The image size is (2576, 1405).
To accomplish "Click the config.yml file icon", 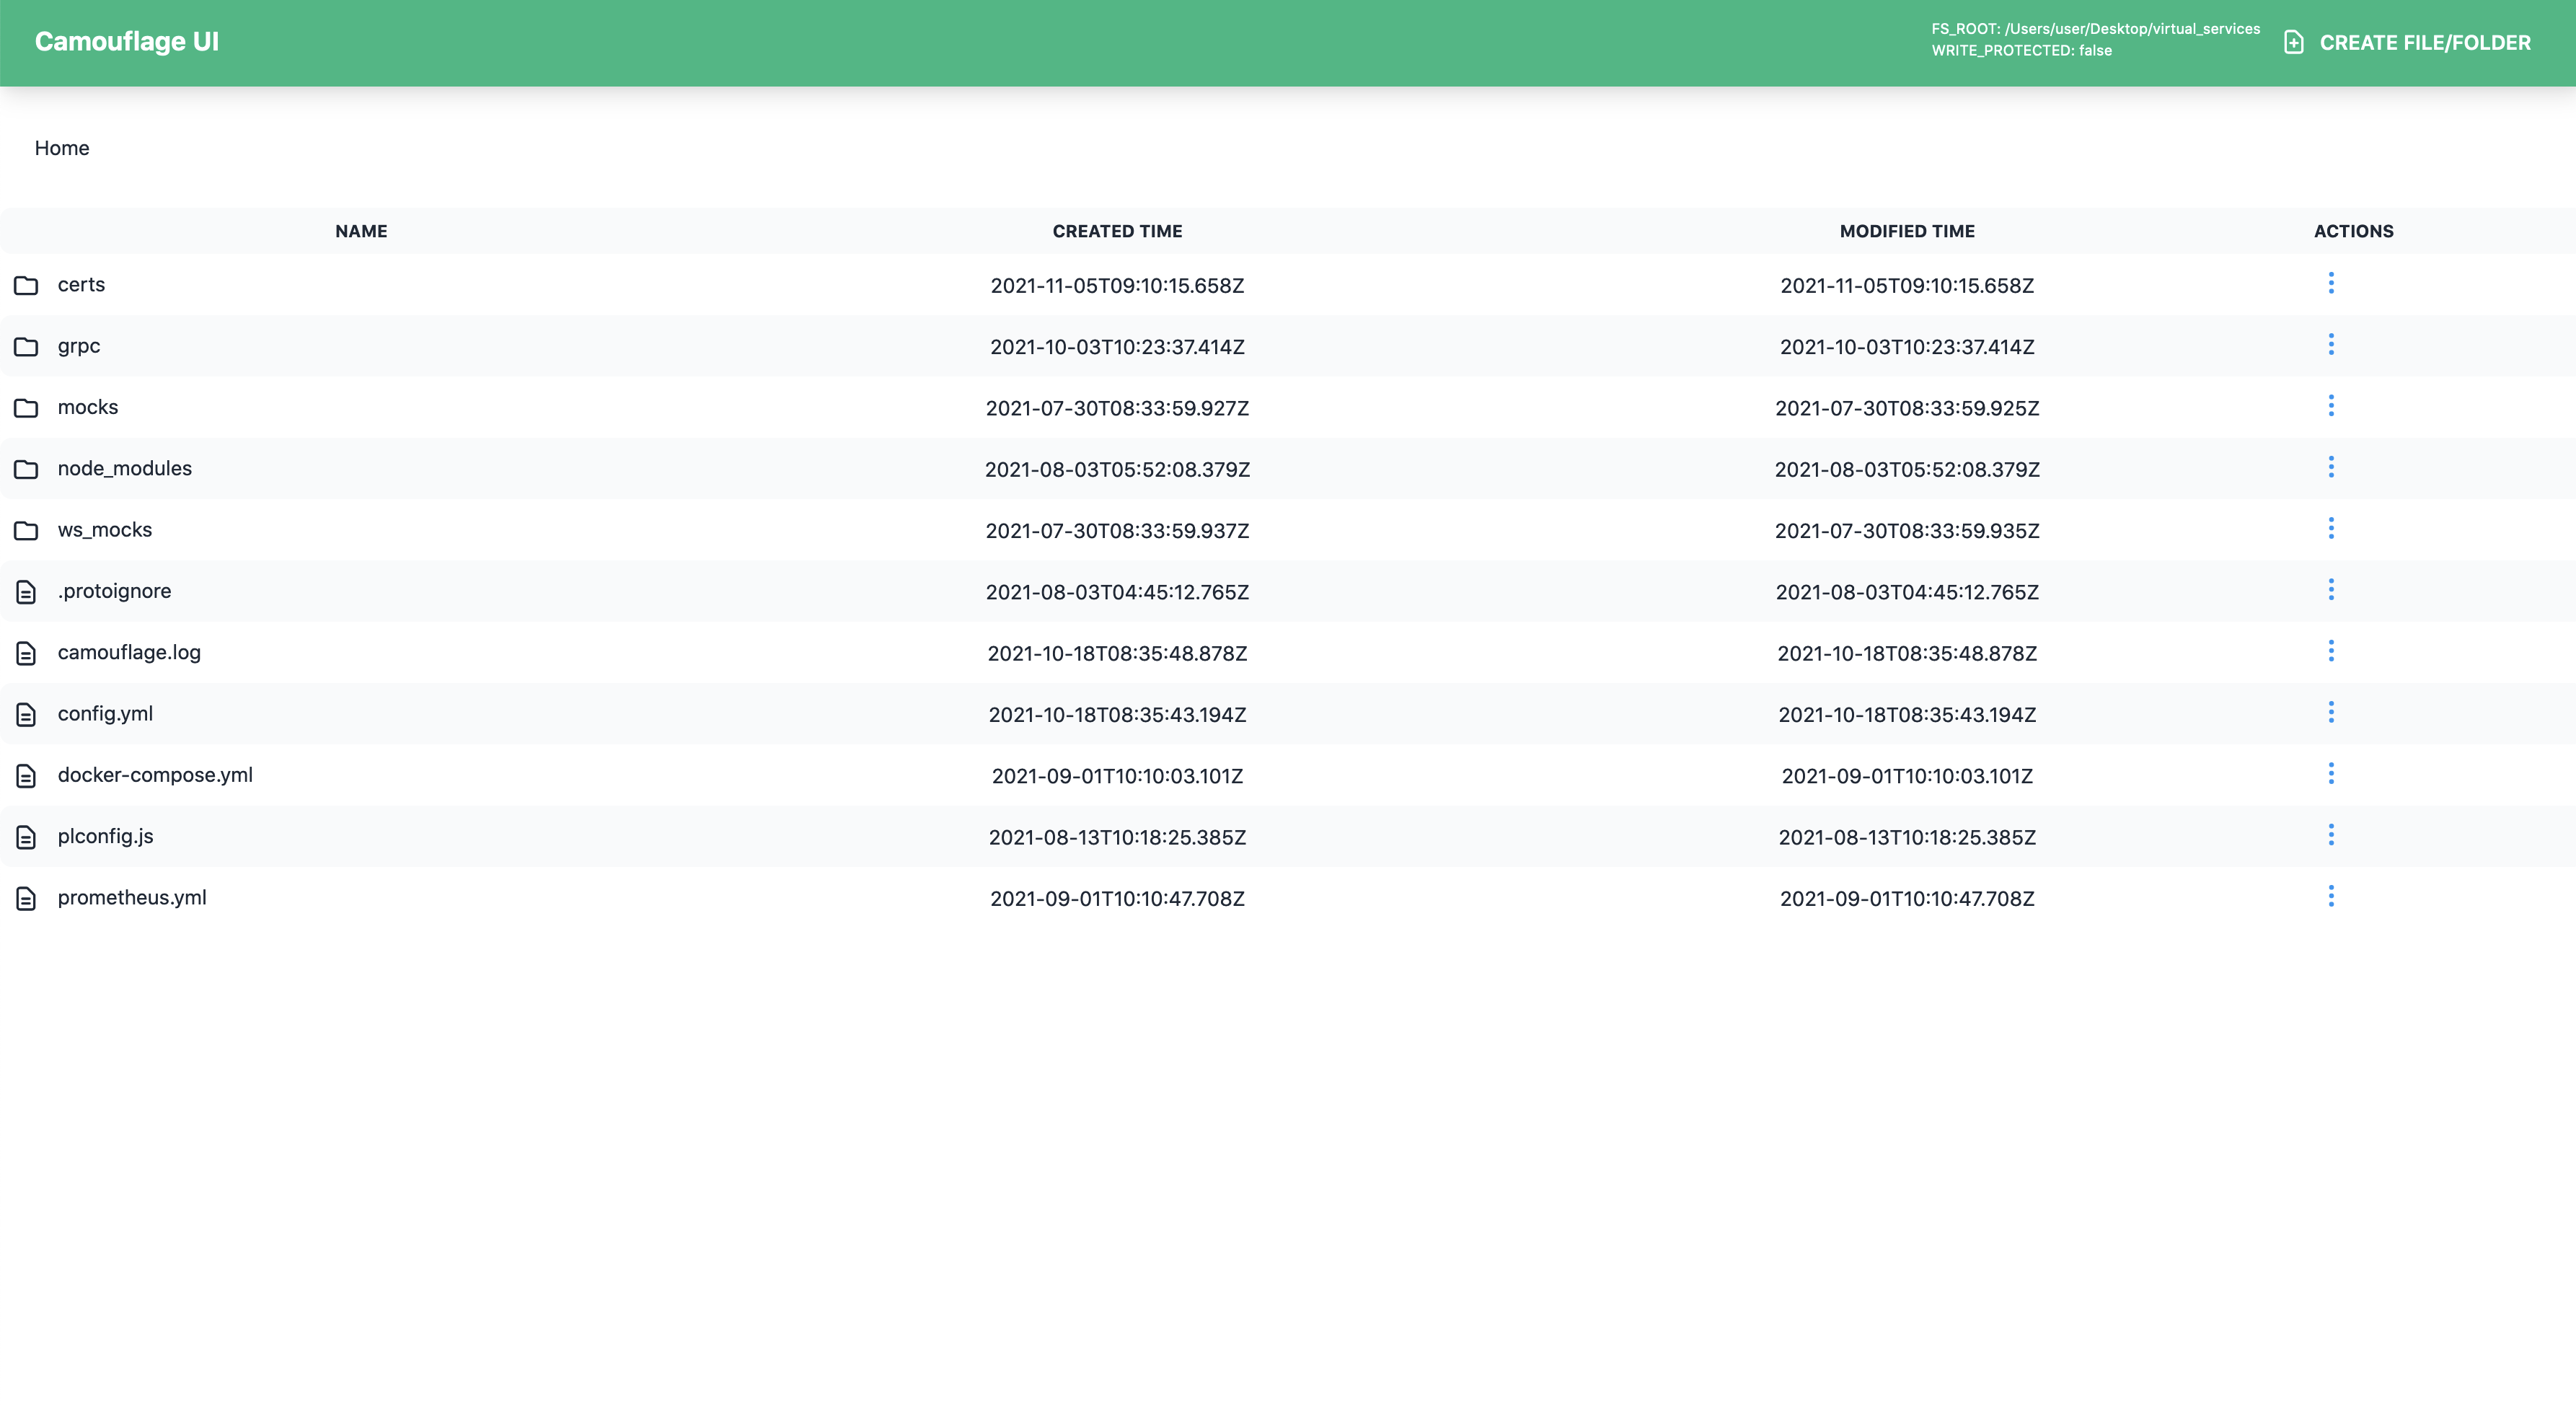I will (x=26, y=715).
